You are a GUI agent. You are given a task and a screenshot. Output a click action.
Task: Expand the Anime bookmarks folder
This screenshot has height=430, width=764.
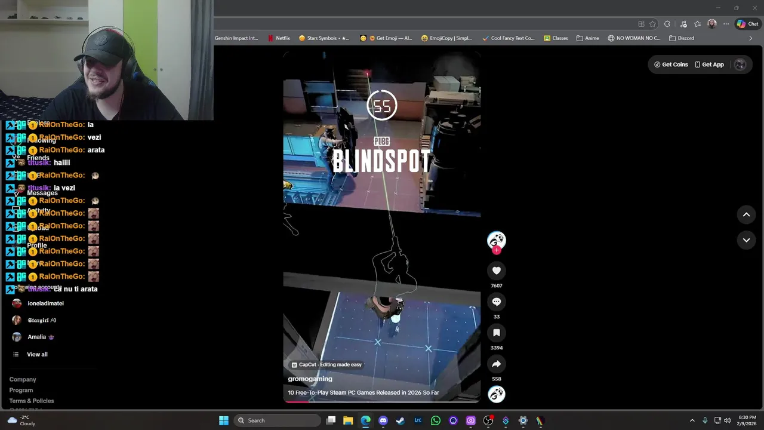tap(587, 38)
